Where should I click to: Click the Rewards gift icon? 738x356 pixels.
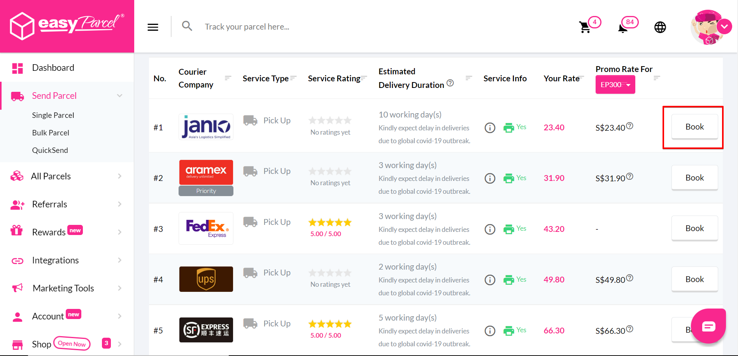[17, 231]
